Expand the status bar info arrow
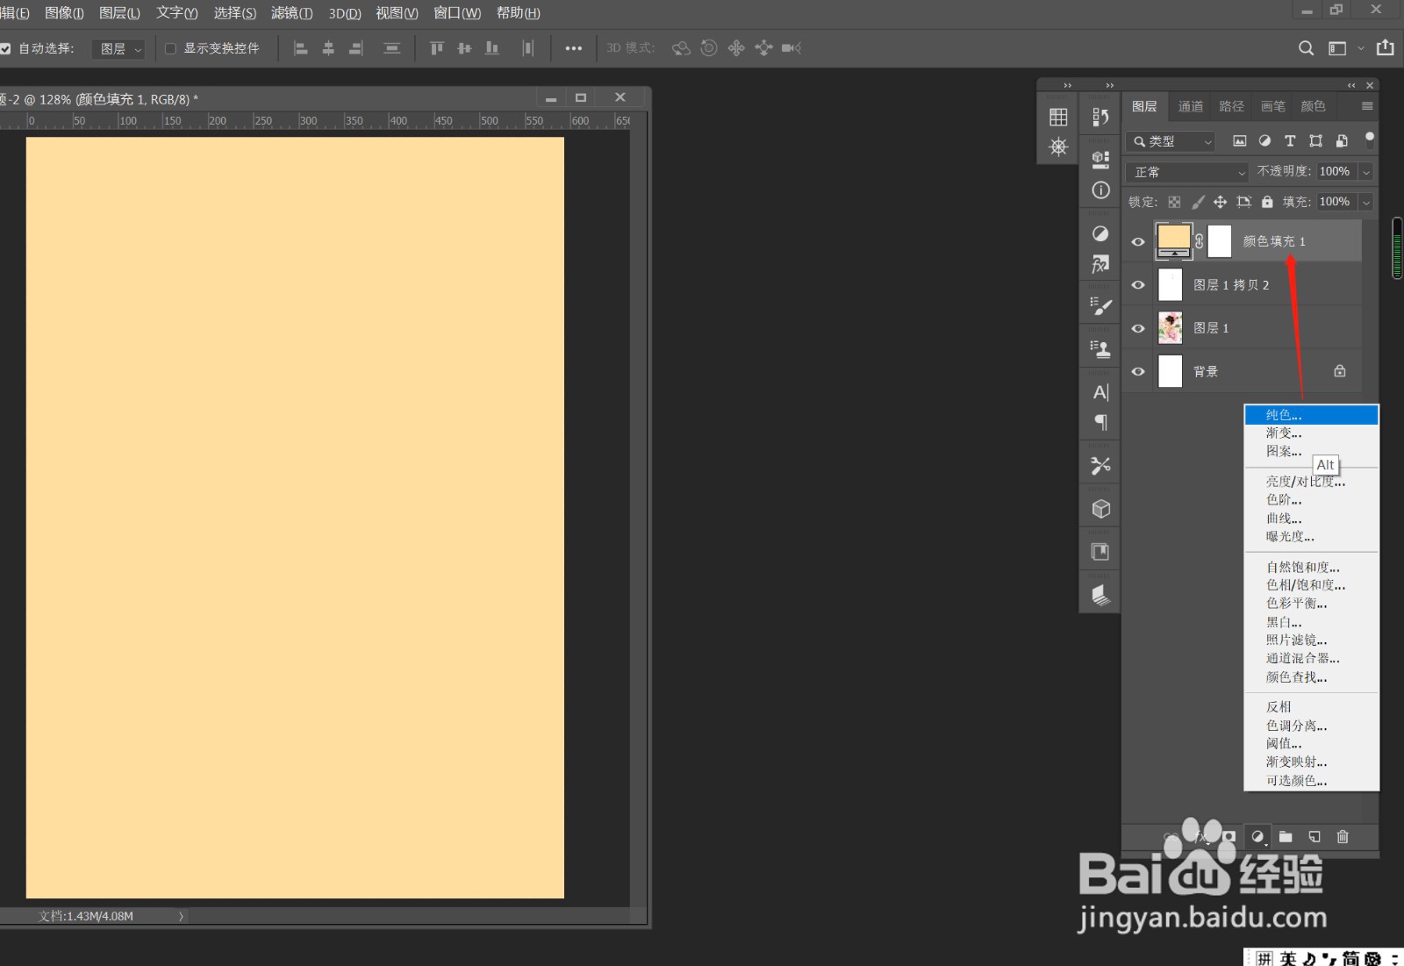Image resolution: width=1404 pixels, height=966 pixels. [181, 916]
